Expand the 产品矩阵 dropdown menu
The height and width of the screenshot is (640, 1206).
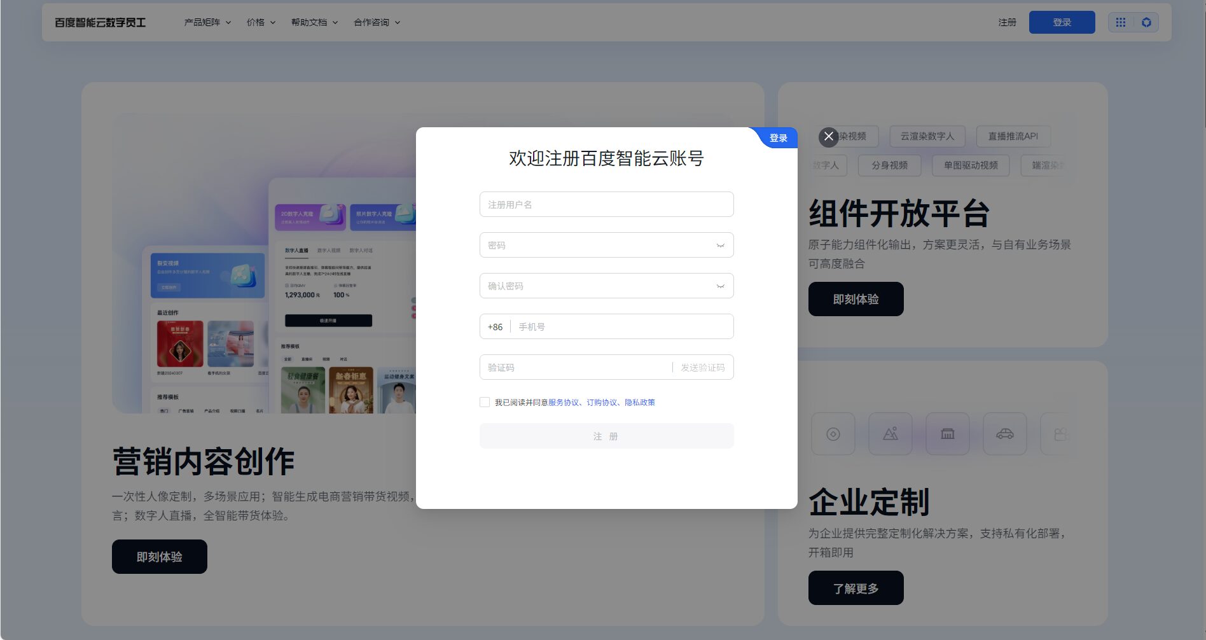(x=207, y=22)
